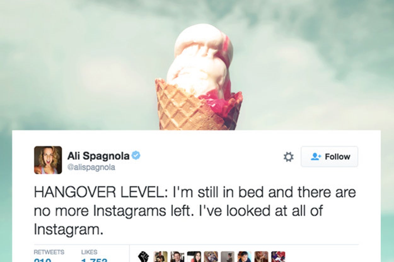Click the fifth liker avatar thumbnail

click(211, 257)
